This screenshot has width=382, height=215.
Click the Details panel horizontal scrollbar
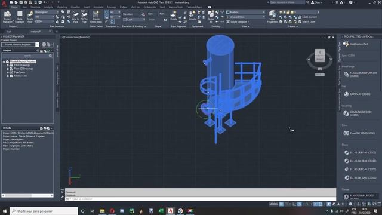point(27,195)
